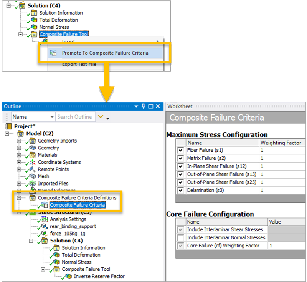The height and width of the screenshot is (282, 307).
Task: Toggle the Delamination (s3) checkbox
Action: (x=181, y=190)
